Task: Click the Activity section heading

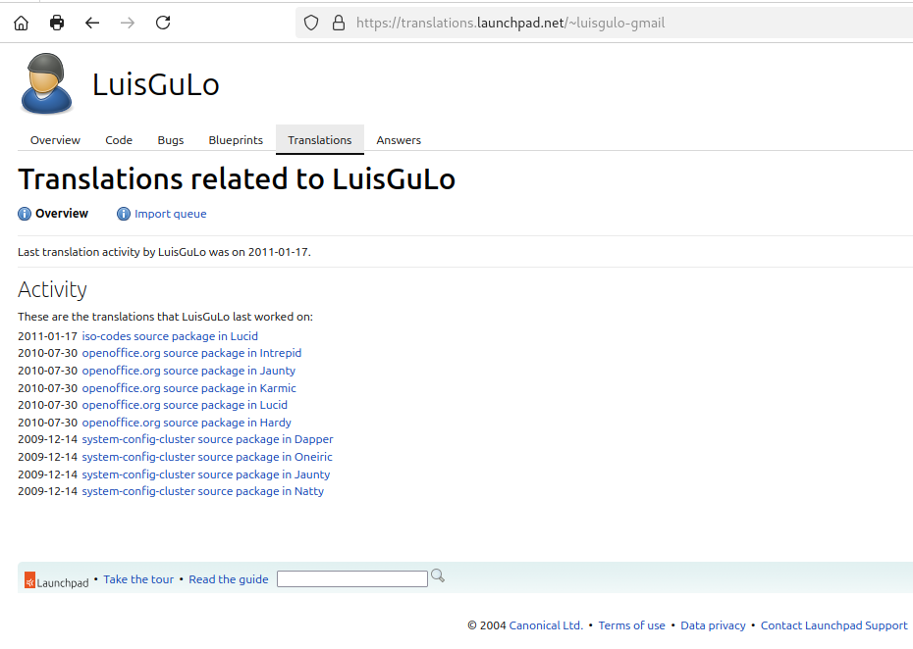Action: click(x=52, y=289)
